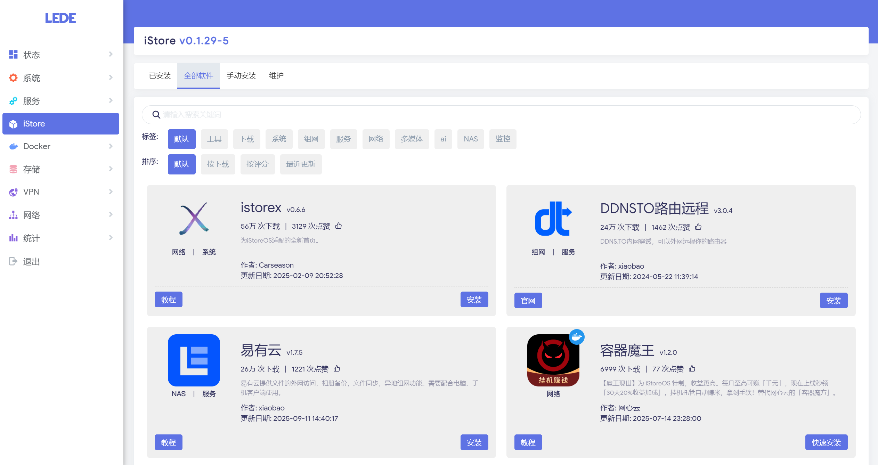878x465 pixels.
Task: Select the 易有云 app icon
Action: coord(194,361)
